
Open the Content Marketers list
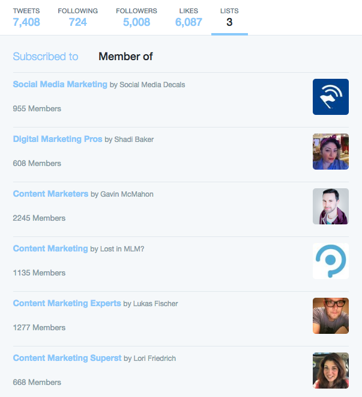coord(50,194)
